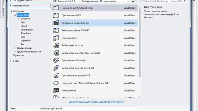Select the Workflow tree category
The width and height of the screenshot is (198, 111).
(x=26, y=40)
